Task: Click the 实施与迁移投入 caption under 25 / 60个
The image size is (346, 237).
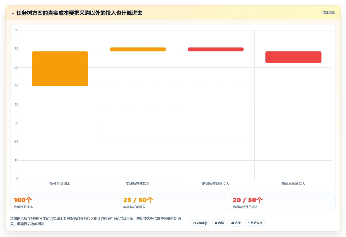Action: point(134,207)
